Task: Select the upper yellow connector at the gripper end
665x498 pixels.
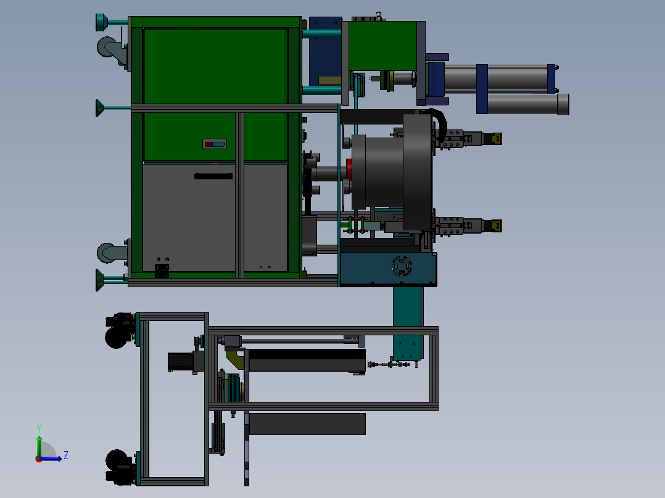Action: tap(496, 139)
